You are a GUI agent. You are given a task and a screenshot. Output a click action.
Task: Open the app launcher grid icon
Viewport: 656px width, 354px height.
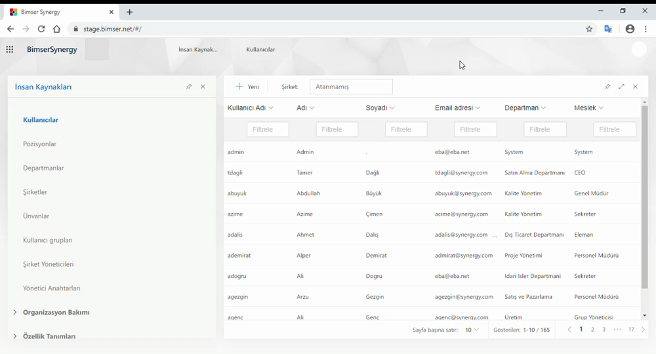pyautogui.click(x=10, y=49)
